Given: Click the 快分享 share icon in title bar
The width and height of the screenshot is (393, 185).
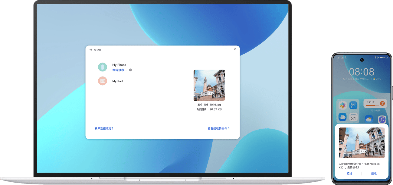Looking at the screenshot, I should tap(91, 50).
